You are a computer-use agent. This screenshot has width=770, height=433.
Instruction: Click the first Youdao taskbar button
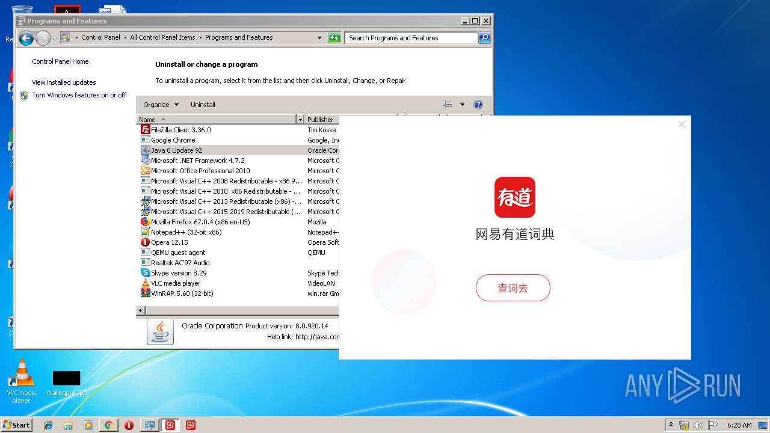pos(171,425)
